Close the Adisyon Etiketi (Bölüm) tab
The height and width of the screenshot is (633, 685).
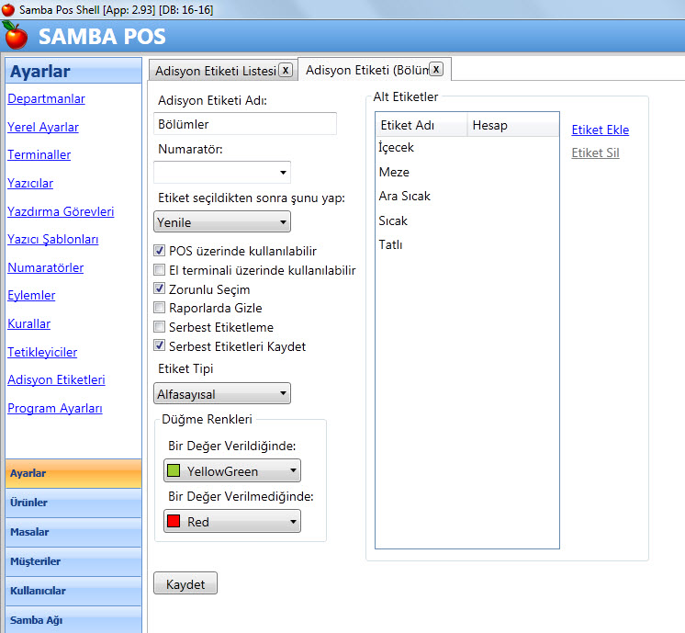coord(436,70)
